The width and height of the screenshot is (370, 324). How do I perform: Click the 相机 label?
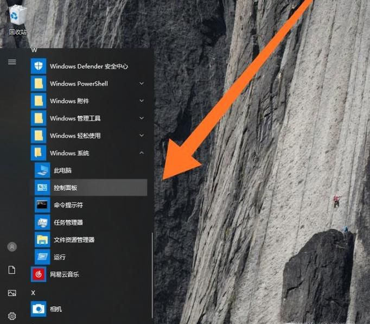click(x=56, y=309)
